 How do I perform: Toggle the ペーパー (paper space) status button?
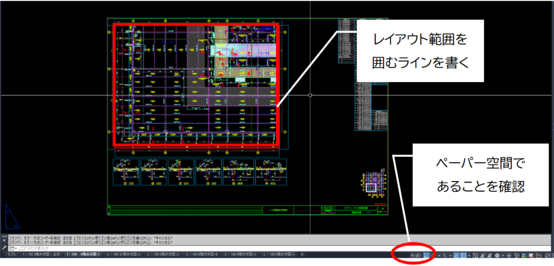pos(416,255)
